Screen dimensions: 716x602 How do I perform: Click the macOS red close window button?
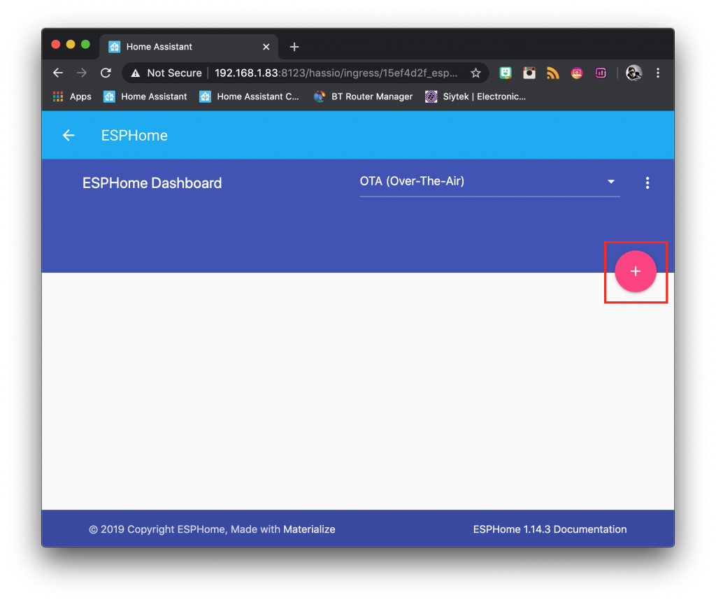point(56,44)
